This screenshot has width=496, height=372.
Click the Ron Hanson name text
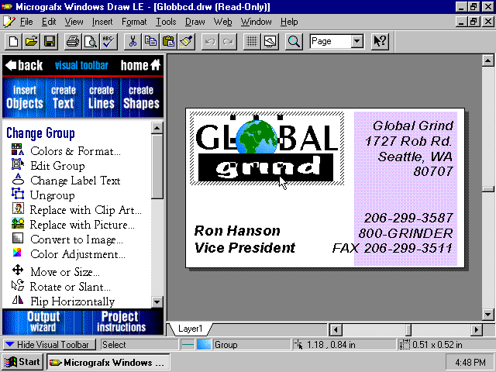(x=237, y=231)
